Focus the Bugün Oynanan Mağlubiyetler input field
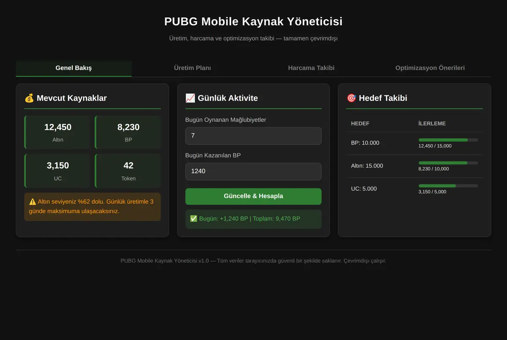 pos(253,136)
